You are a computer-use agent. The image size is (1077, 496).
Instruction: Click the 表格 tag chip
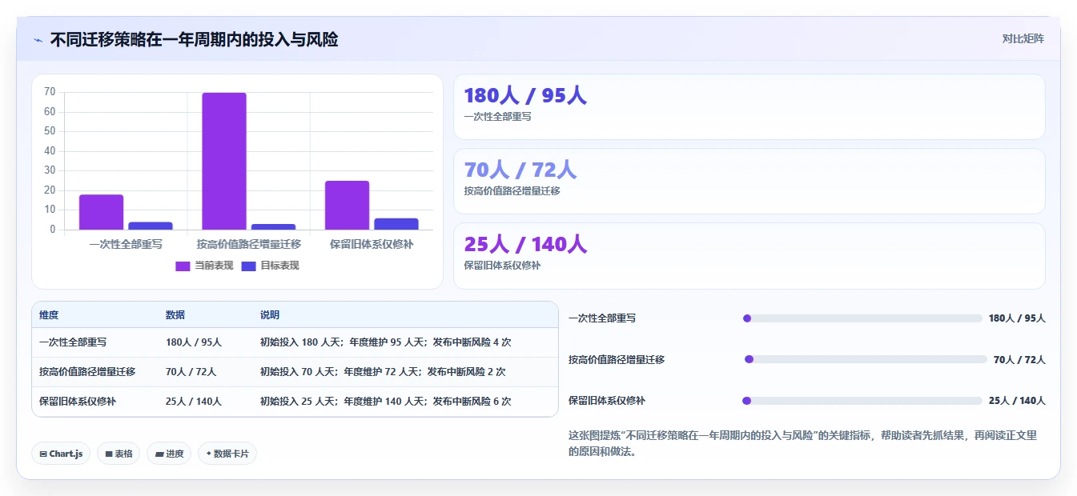119,454
